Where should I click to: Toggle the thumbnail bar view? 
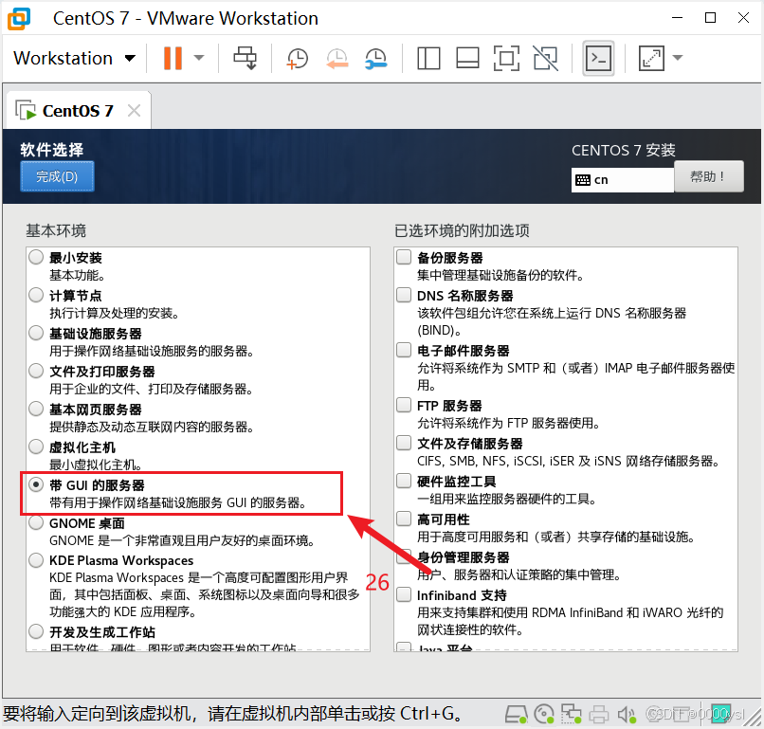(x=467, y=59)
